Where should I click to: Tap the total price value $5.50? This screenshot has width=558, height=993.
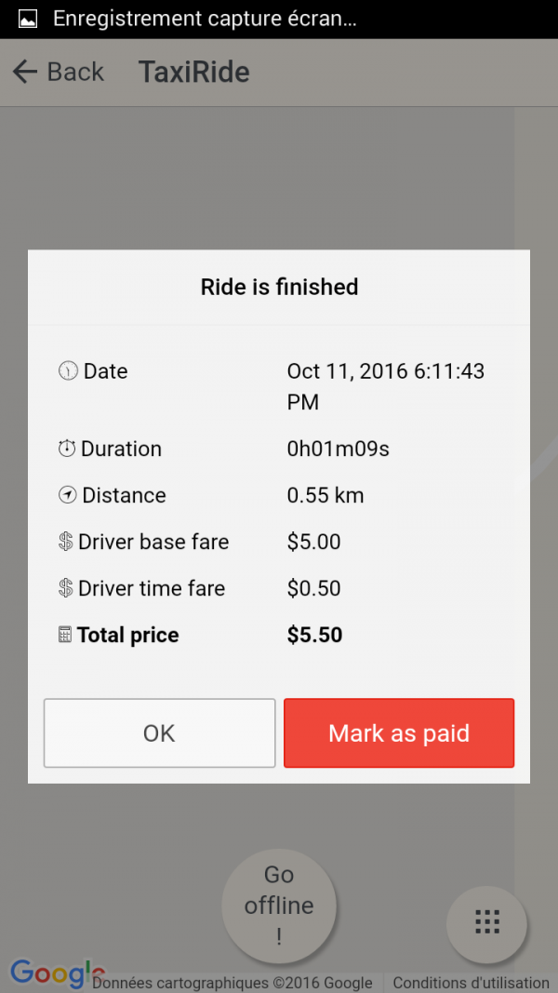coord(314,635)
